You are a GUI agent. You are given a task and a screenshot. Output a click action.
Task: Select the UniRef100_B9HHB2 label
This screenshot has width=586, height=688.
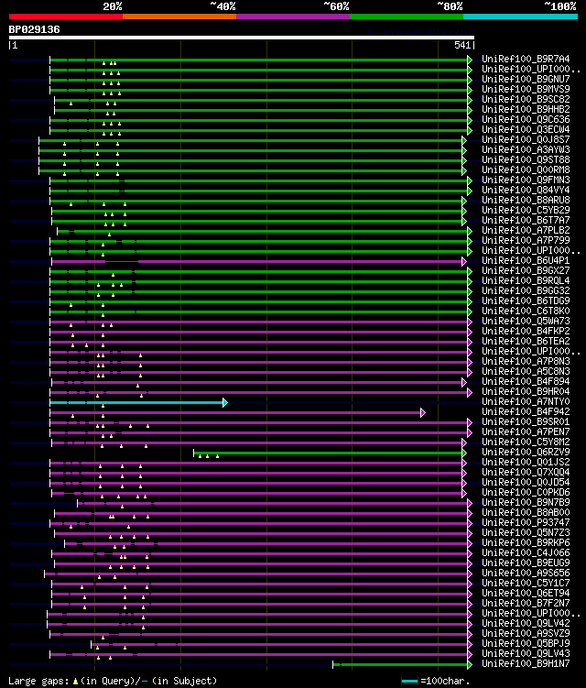click(526, 109)
